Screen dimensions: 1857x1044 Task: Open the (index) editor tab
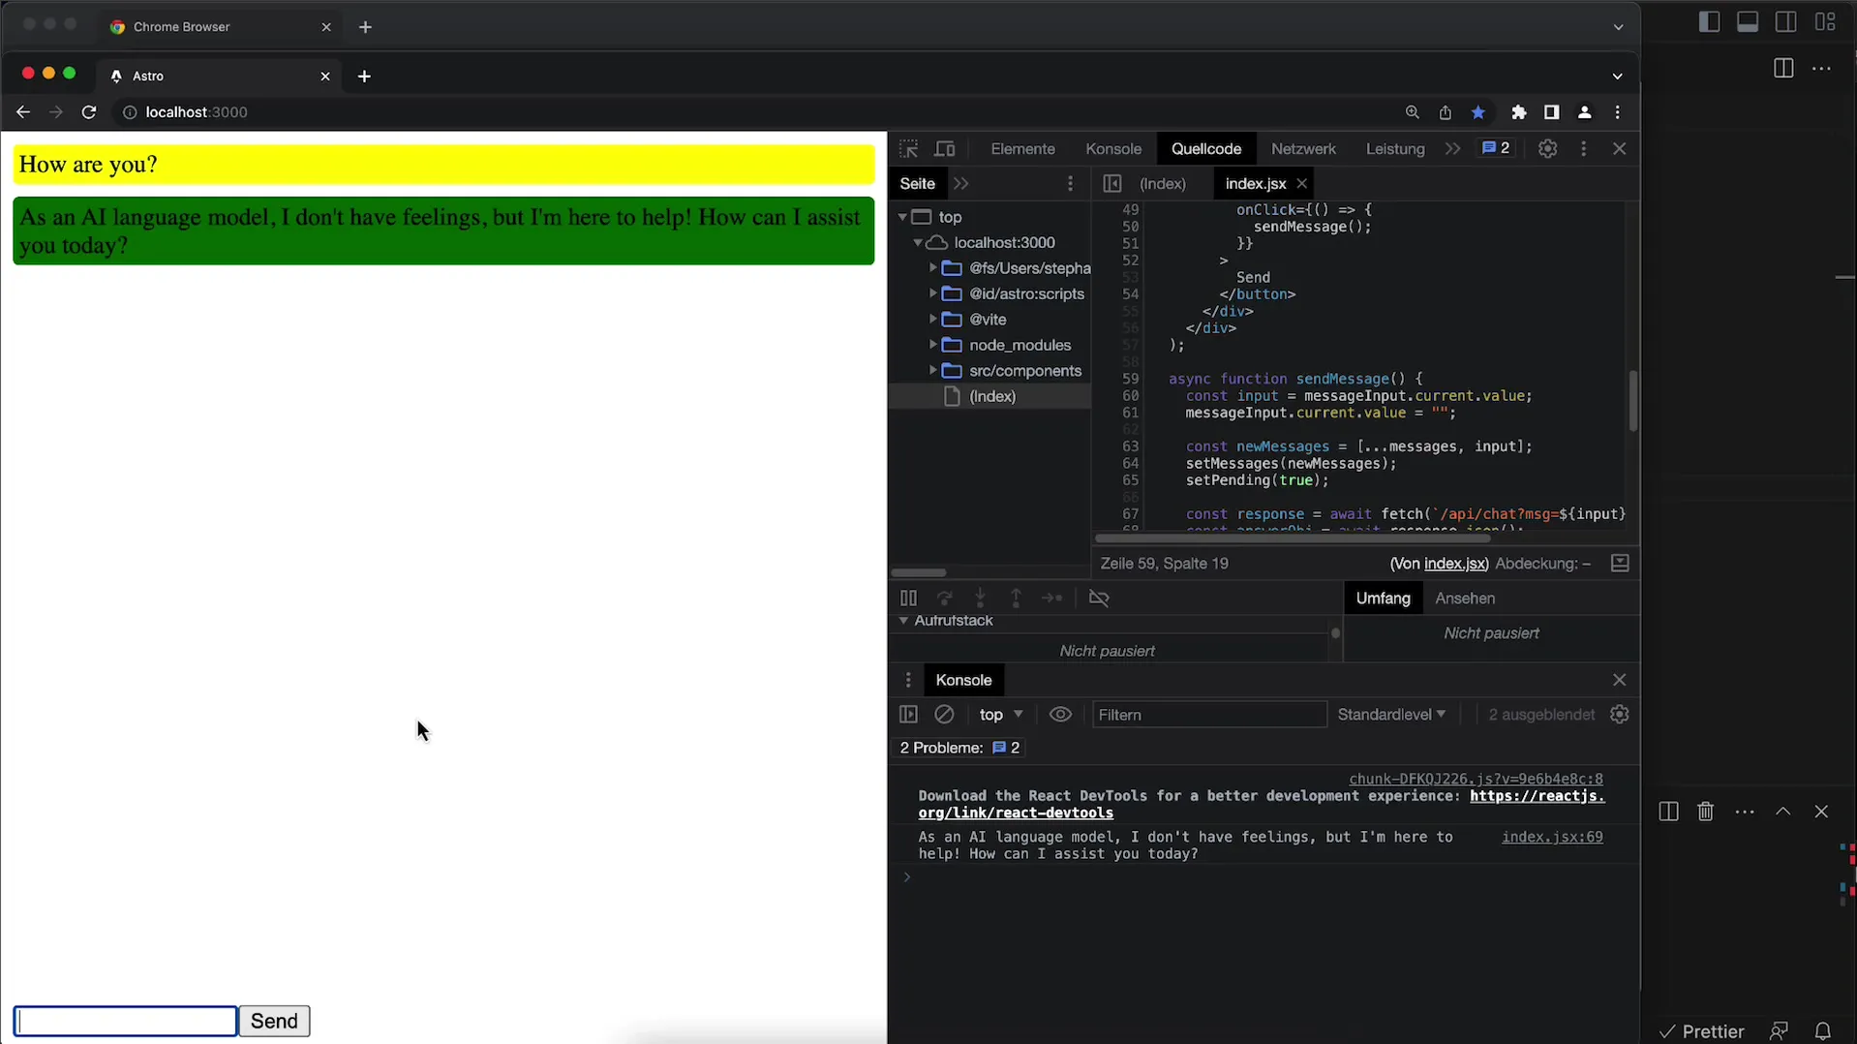click(x=1162, y=184)
